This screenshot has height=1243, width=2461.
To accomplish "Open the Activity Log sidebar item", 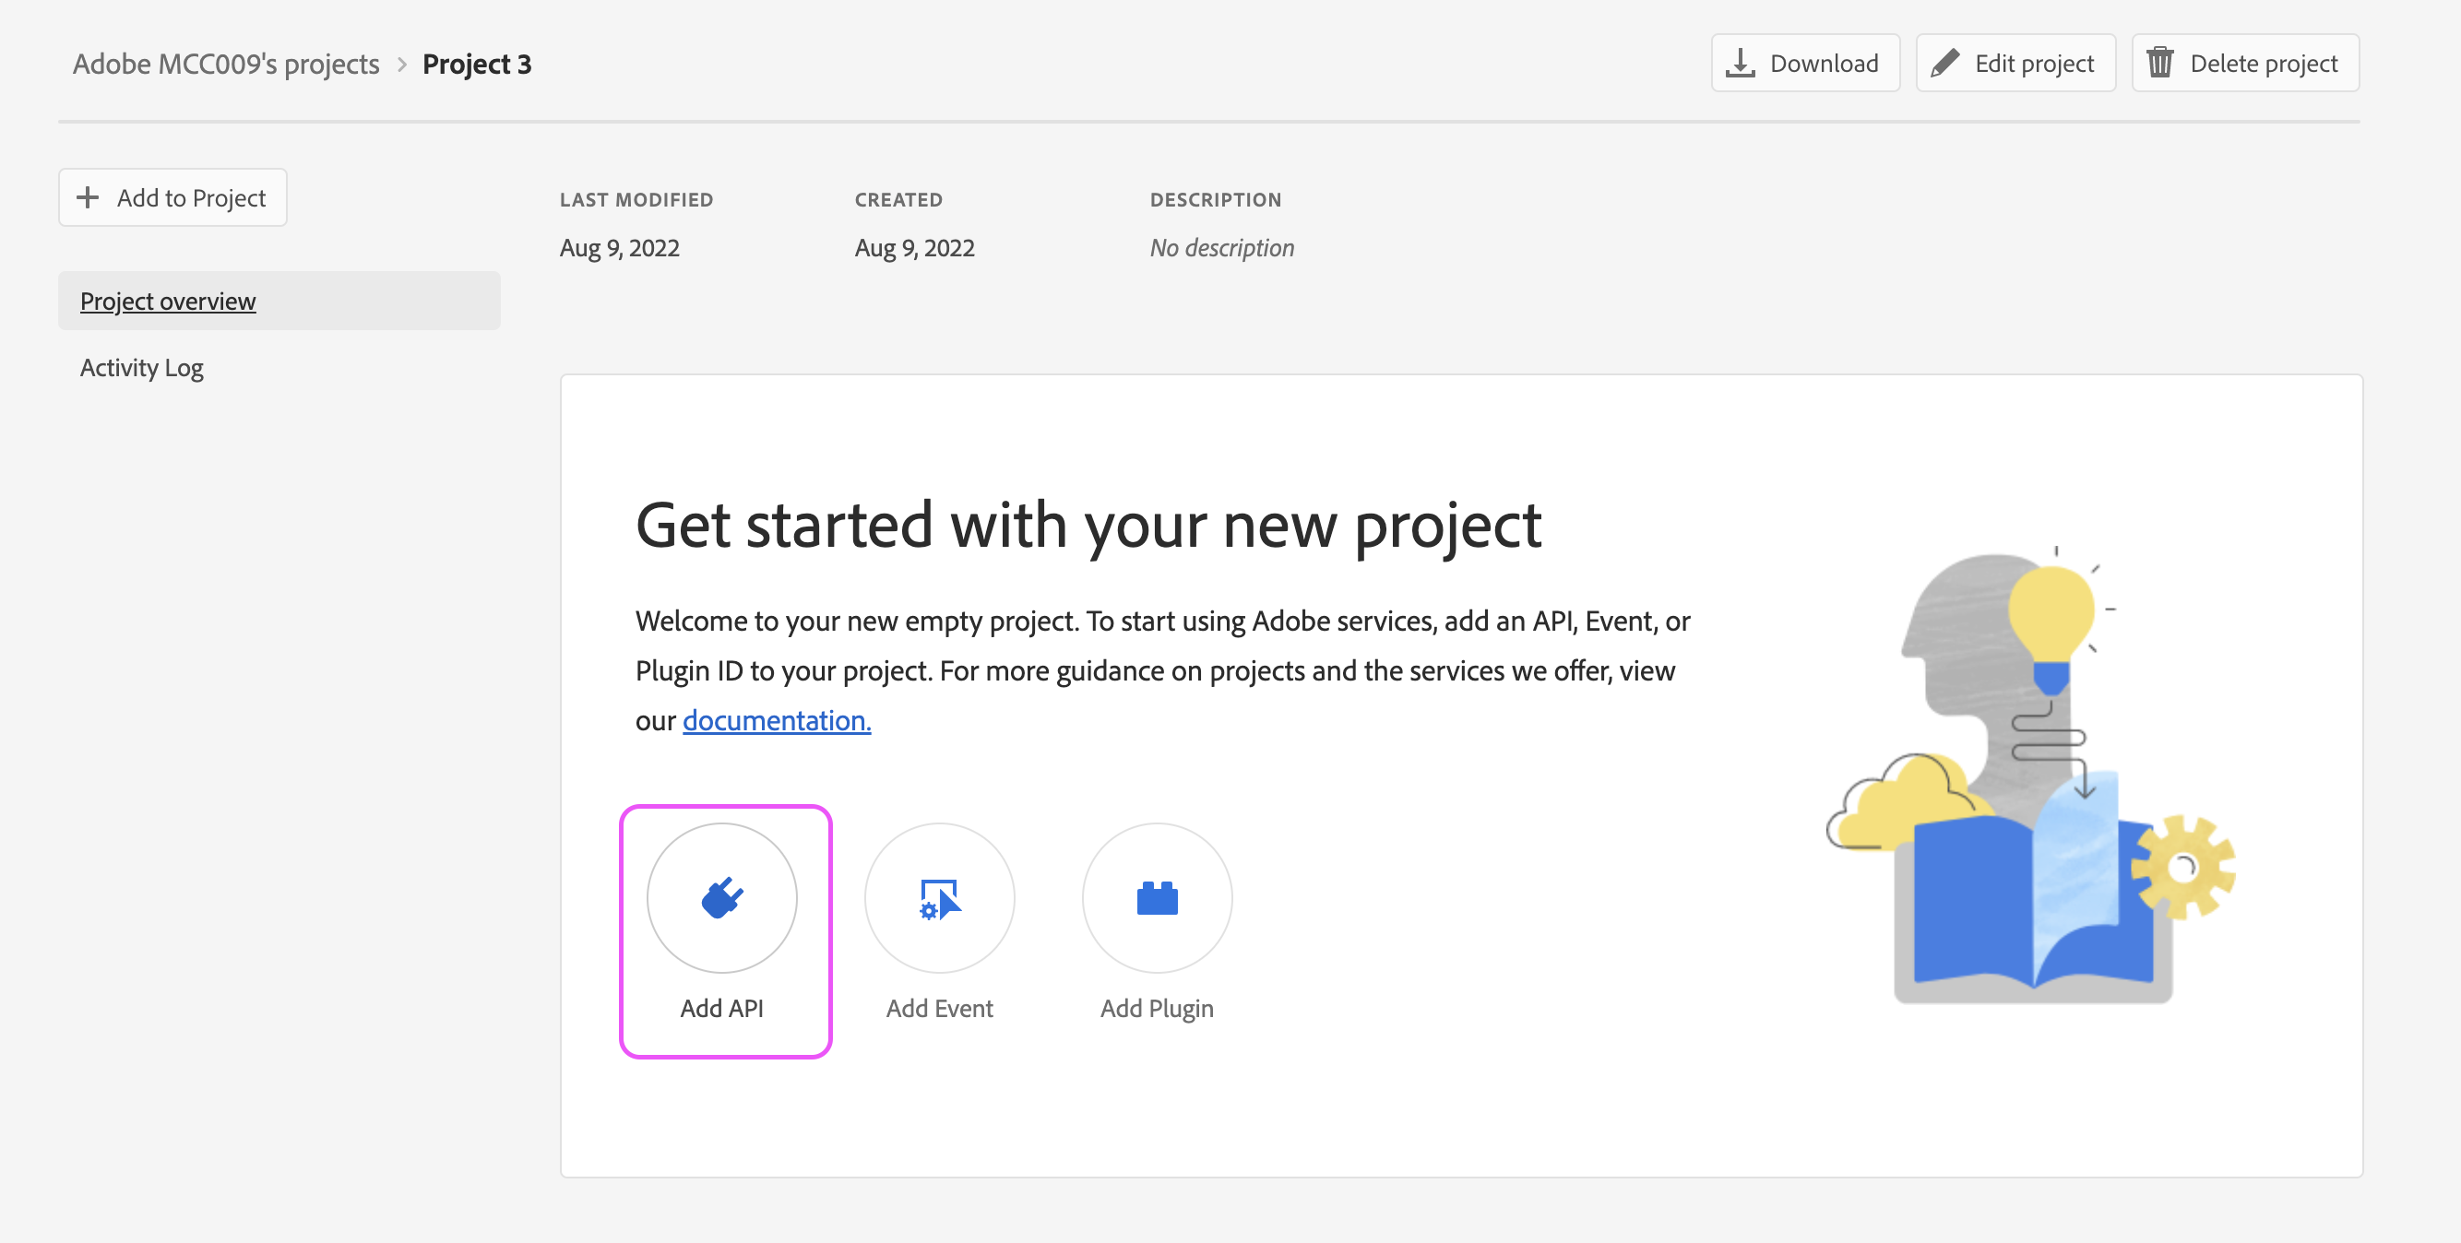I will (x=141, y=368).
